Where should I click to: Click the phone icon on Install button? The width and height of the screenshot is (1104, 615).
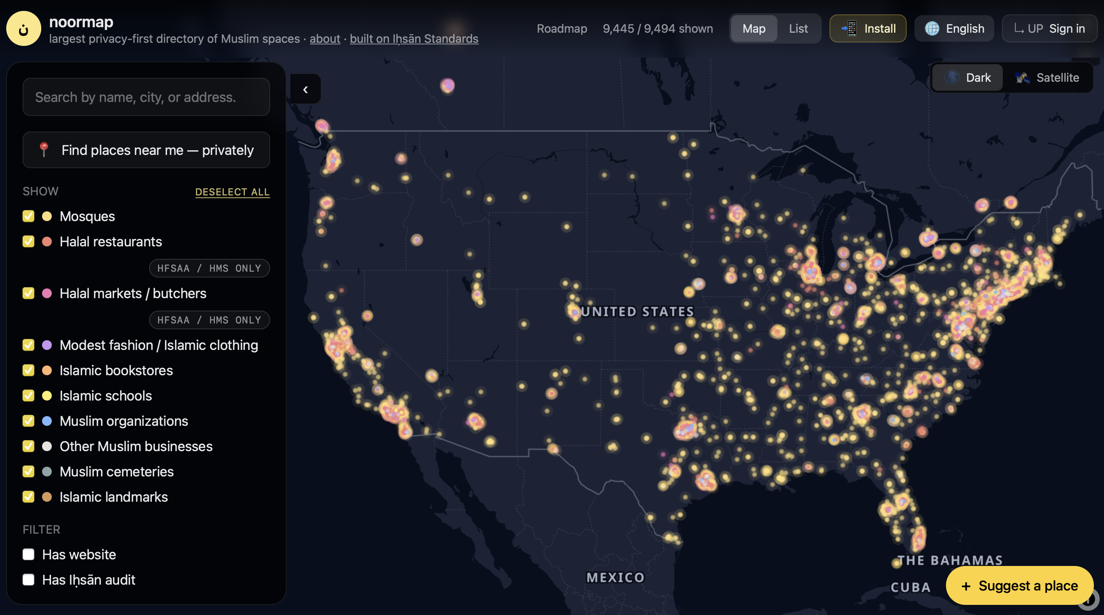[x=849, y=28]
